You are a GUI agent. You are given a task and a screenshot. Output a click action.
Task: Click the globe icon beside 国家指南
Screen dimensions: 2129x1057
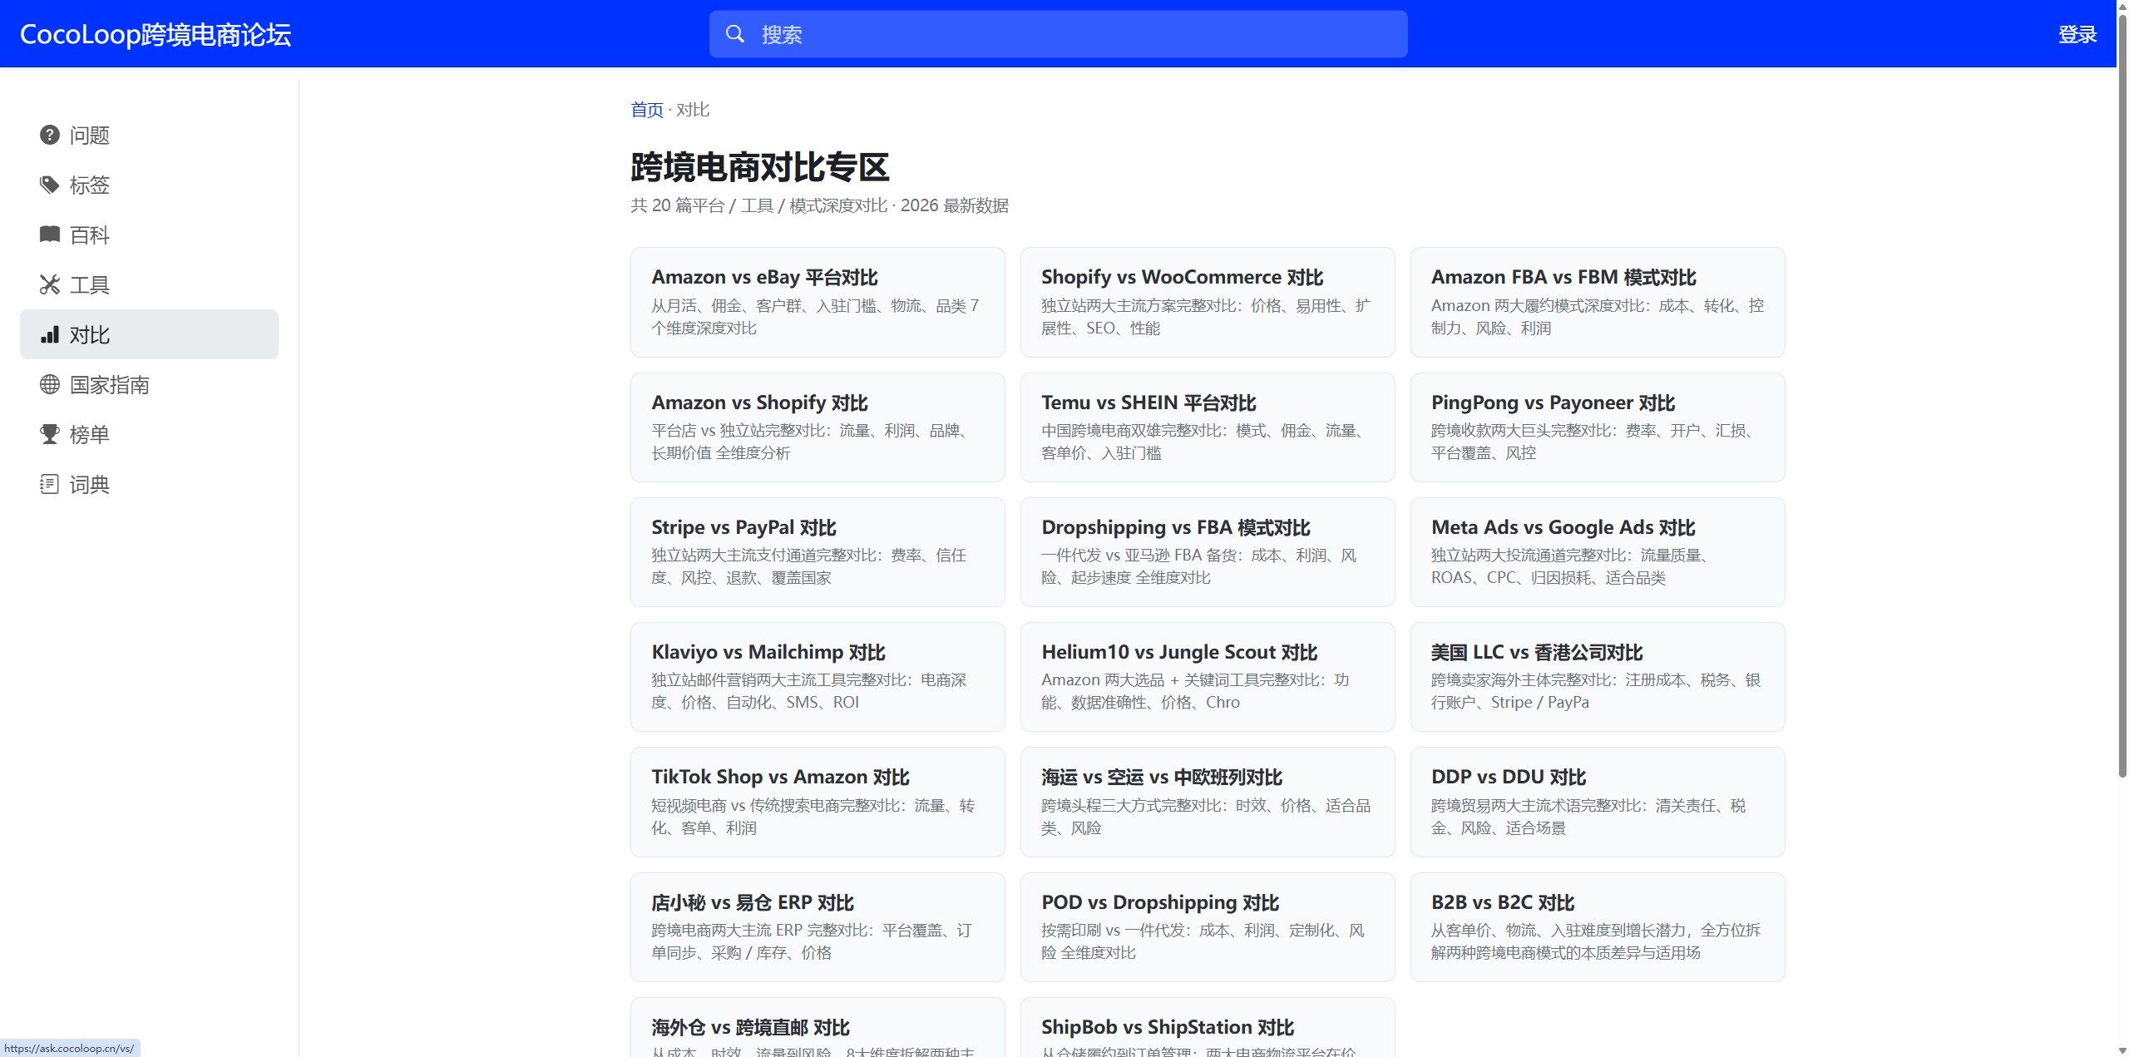[x=50, y=384]
